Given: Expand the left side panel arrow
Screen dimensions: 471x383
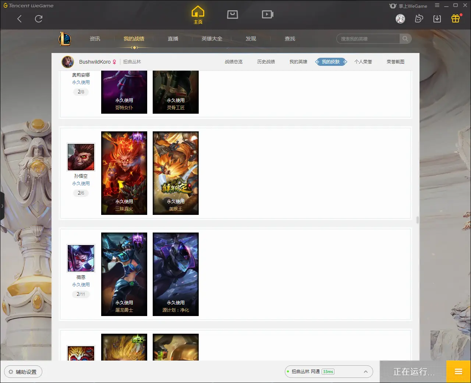Looking at the screenshot, I should coord(2,206).
